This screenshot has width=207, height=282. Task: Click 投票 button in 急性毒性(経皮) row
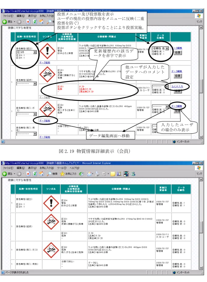tap(178, 76)
